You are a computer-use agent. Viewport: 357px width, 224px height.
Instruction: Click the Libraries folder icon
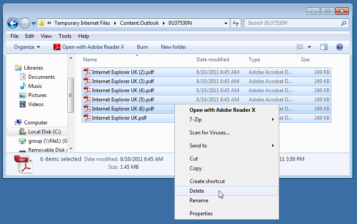18,68
